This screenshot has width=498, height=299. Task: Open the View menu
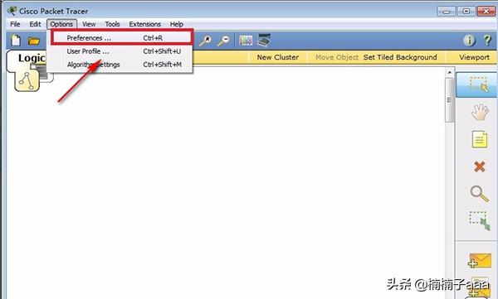(x=89, y=24)
